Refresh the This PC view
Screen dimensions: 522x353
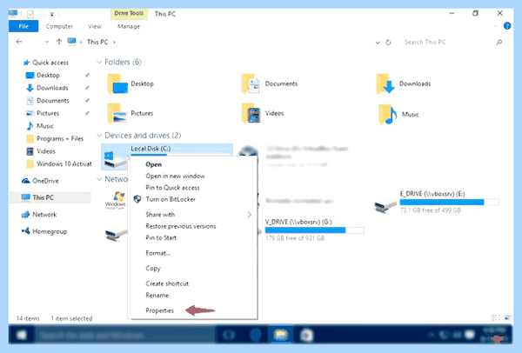[x=388, y=43]
